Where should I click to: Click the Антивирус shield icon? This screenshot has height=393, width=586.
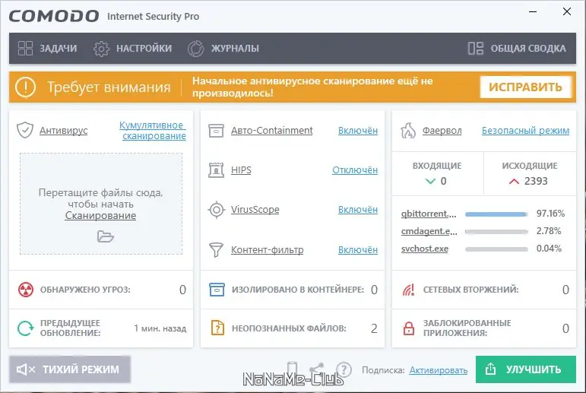[25, 130]
